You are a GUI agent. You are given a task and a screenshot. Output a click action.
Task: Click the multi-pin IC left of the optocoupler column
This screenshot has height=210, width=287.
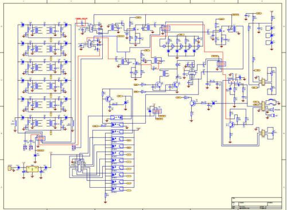[80, 165]
